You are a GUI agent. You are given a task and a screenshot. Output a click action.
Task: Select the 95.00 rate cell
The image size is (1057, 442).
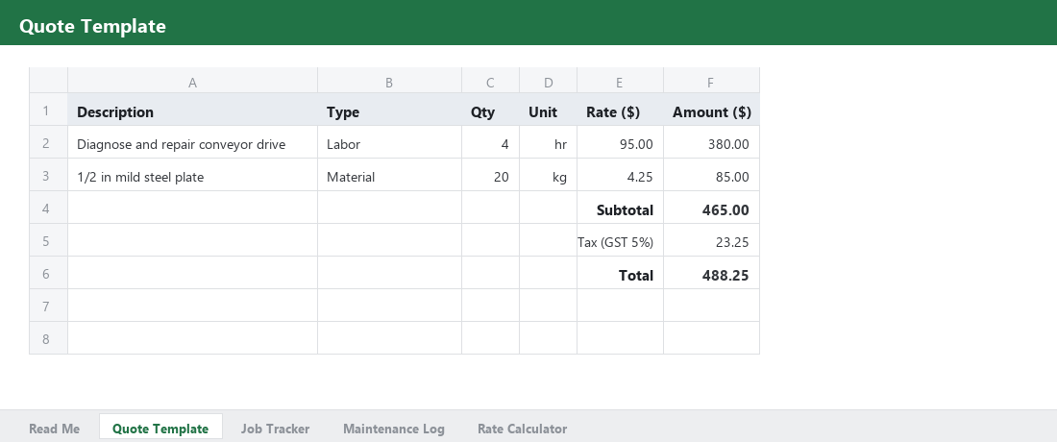click(620, 142)
